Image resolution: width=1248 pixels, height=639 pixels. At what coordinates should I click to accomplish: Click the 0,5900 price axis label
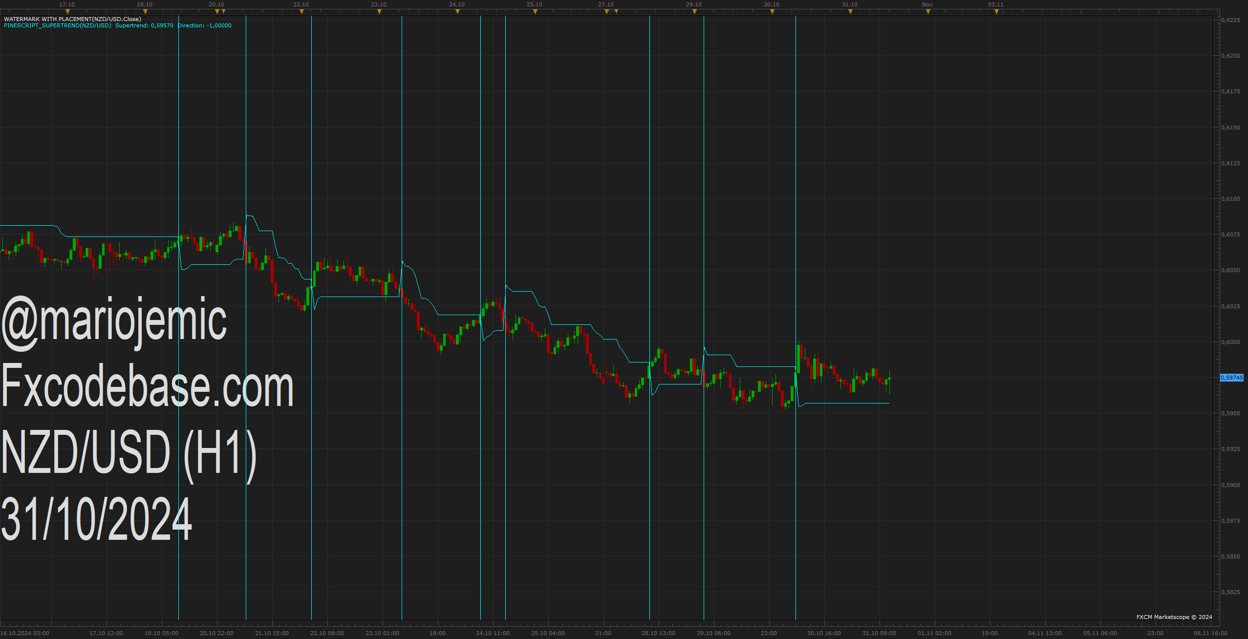tap(1230, 485)
